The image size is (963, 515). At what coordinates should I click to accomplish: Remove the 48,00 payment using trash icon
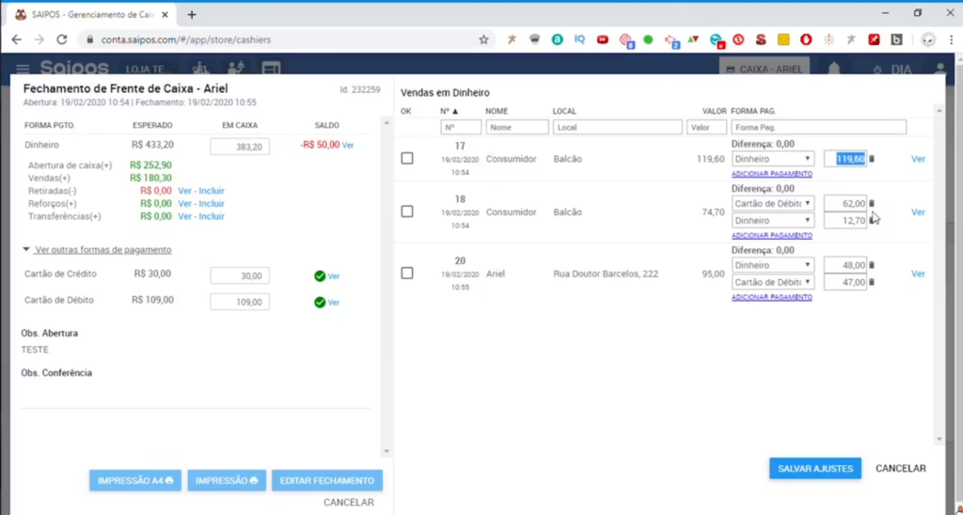[872, 265]
